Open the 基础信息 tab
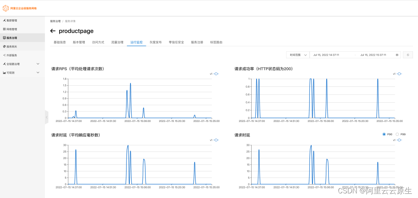 click(60, 42)
